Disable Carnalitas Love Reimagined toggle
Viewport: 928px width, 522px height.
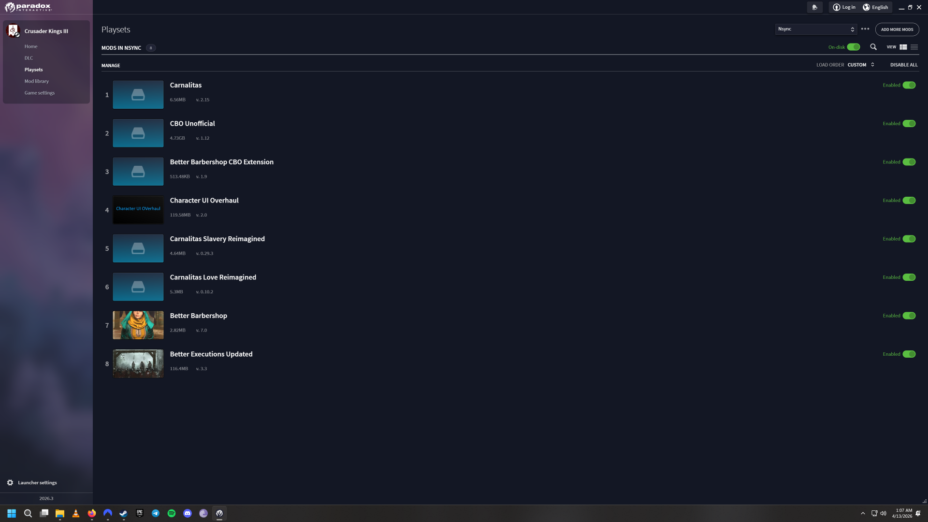coord(909,277)
